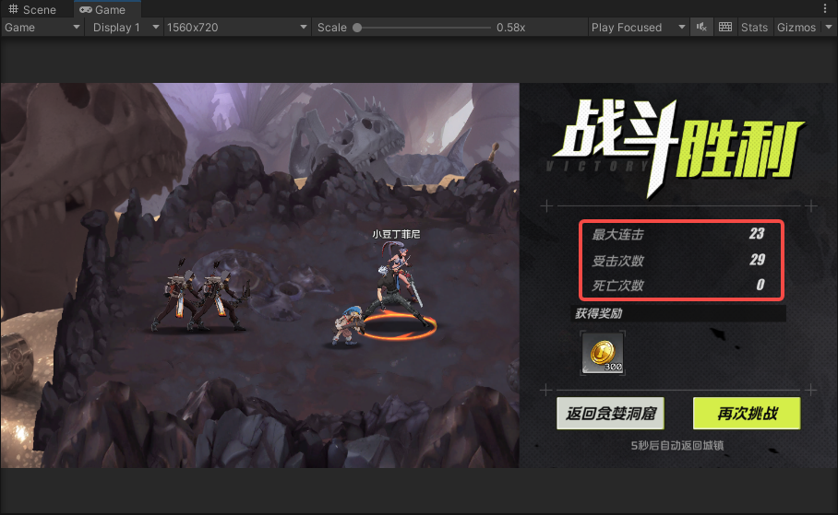
Task: Toggle the keyboard shortcuts icon
Action: 725,28
